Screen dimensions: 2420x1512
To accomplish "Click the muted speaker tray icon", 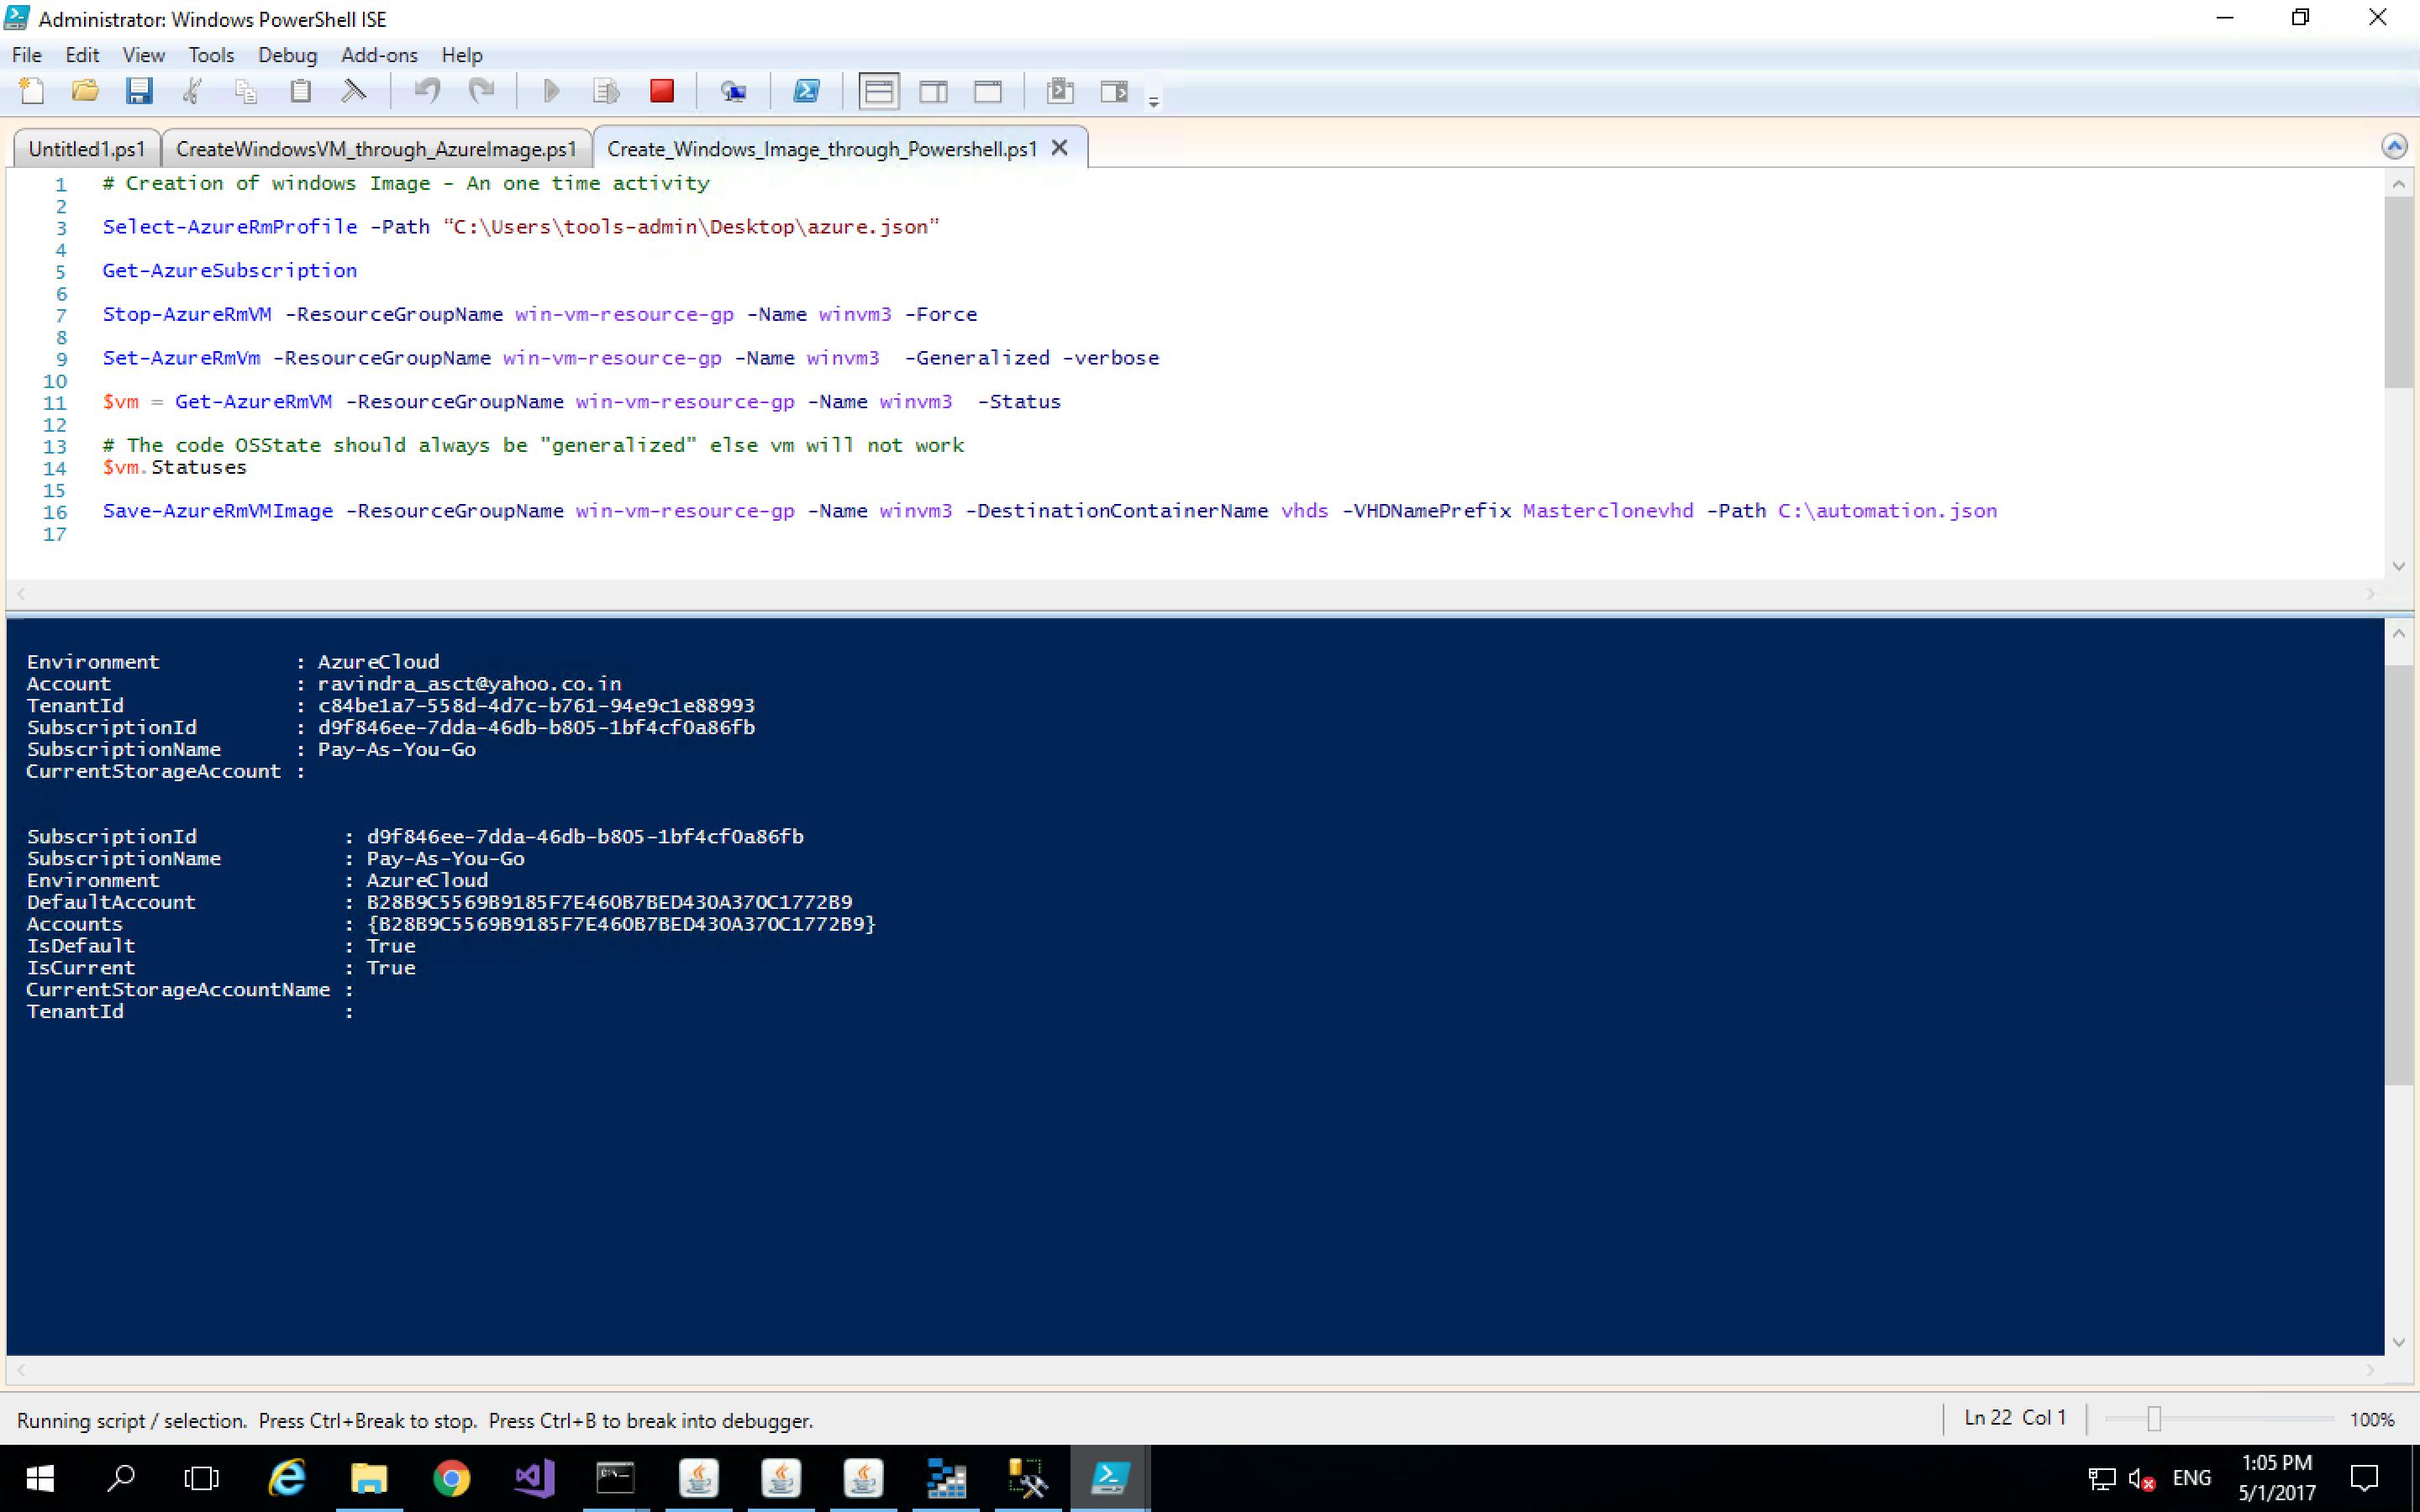I will [2141, 1479].
